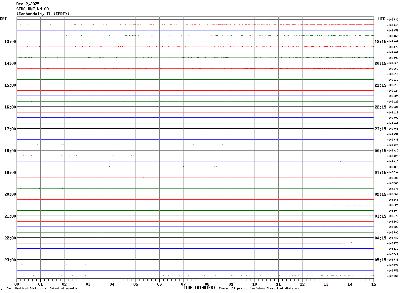Viewport: 400px width, 293px height.
Task: Click the '00:15' UTC time label
Action: tap(380, 150)
